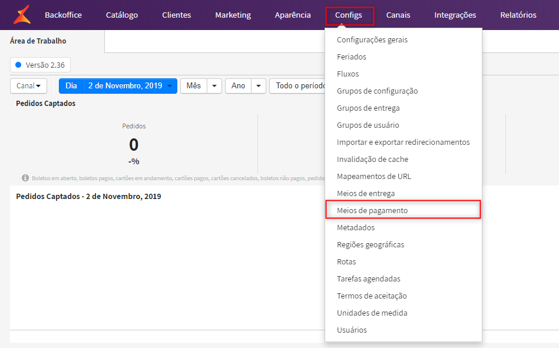Open the Canais menu
This screenshot has width=559, height=348.
(398, 15)
